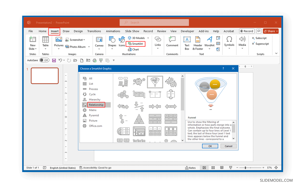Open the Animations tab
The height and width of the screenshot is (188, 305).
pyautogui.click(x=113, y=31)
